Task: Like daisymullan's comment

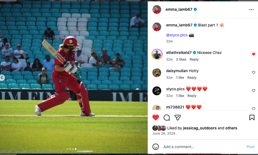Action: coord(254,72)
